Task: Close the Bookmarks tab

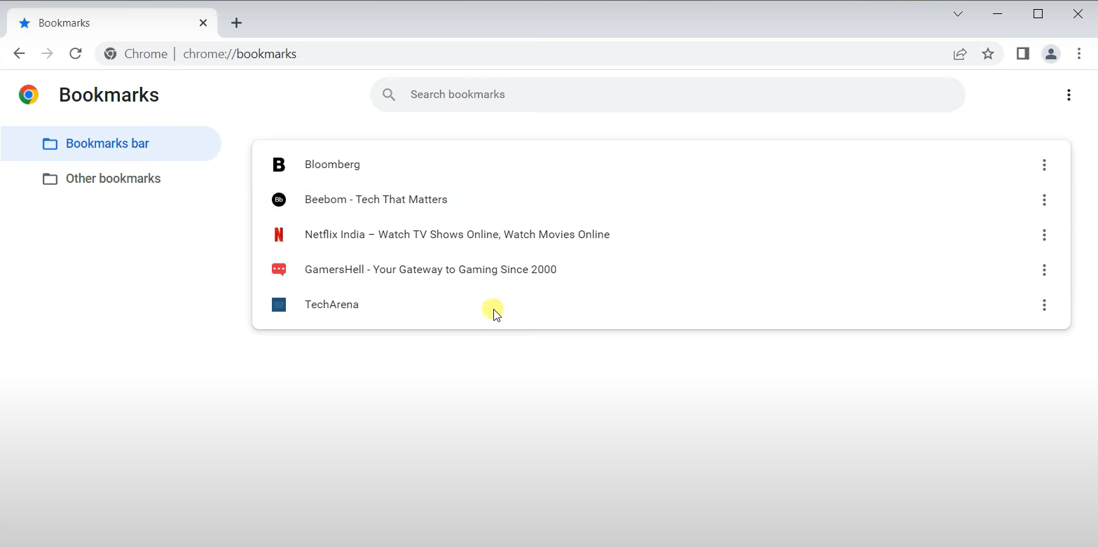Action: coord(203,23)
